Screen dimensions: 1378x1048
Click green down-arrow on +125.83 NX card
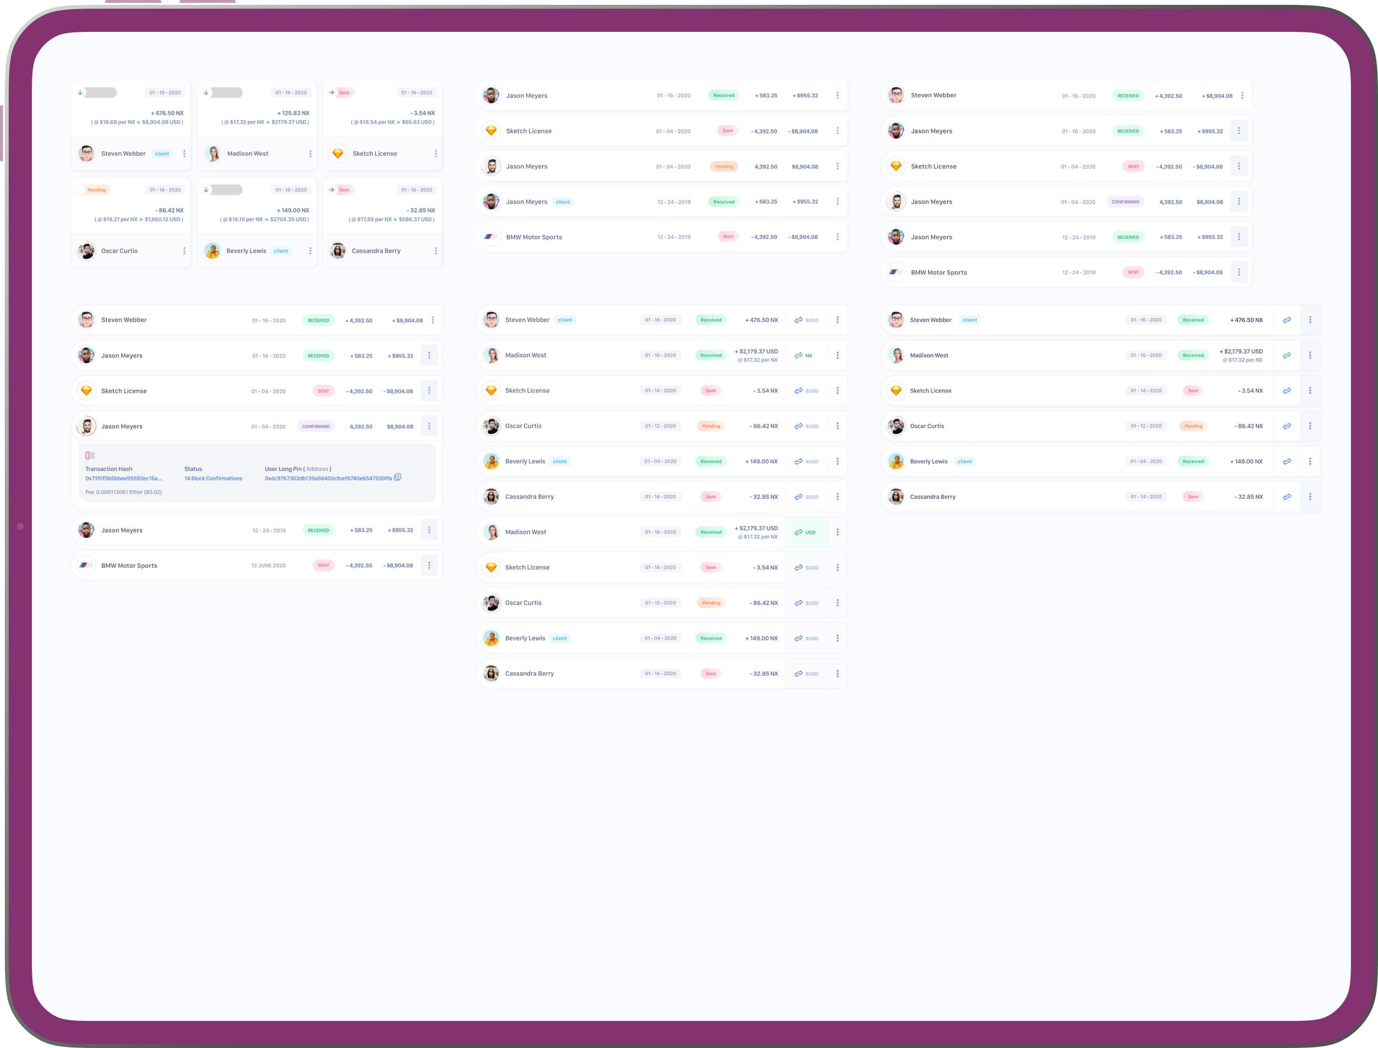click(x=206, y=92)
